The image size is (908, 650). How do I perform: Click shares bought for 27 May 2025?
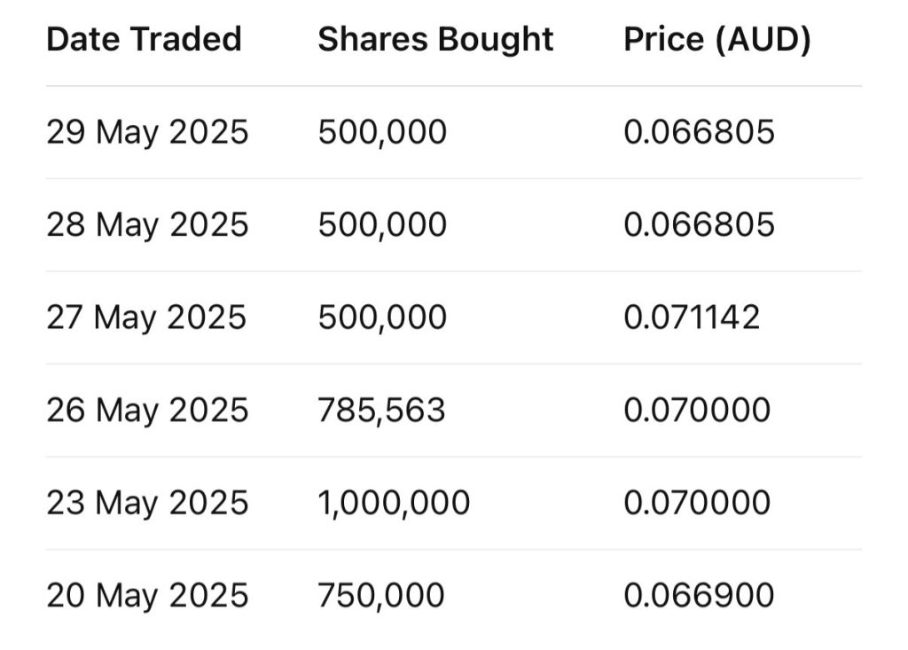pos(382,317)
